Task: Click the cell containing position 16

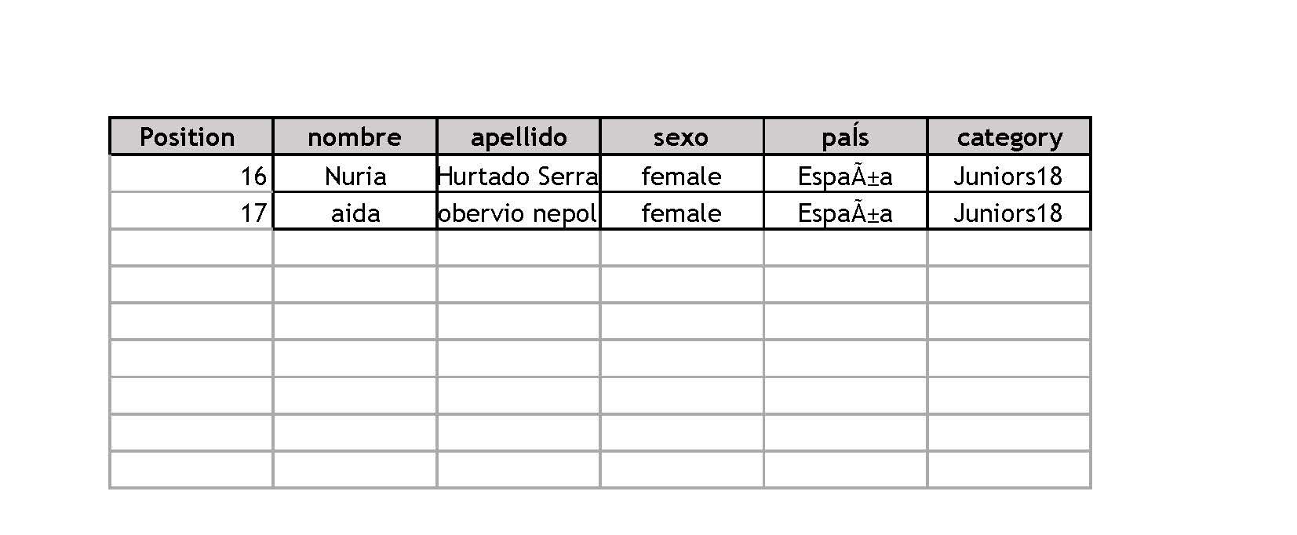Action: click(191, 174)
